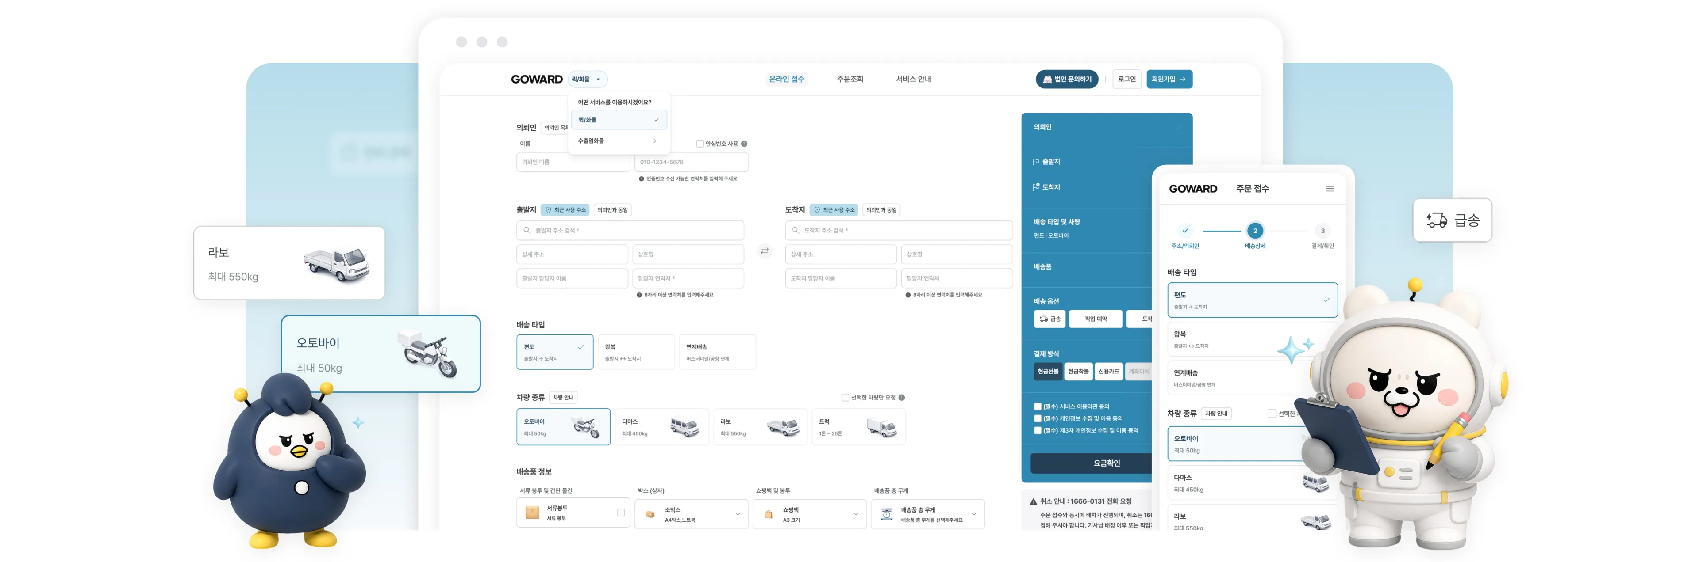Screen dimensions: 1699x562
Task: Toggle the 픽업 예약 delivery option
Action: [x=1096, y=319]
